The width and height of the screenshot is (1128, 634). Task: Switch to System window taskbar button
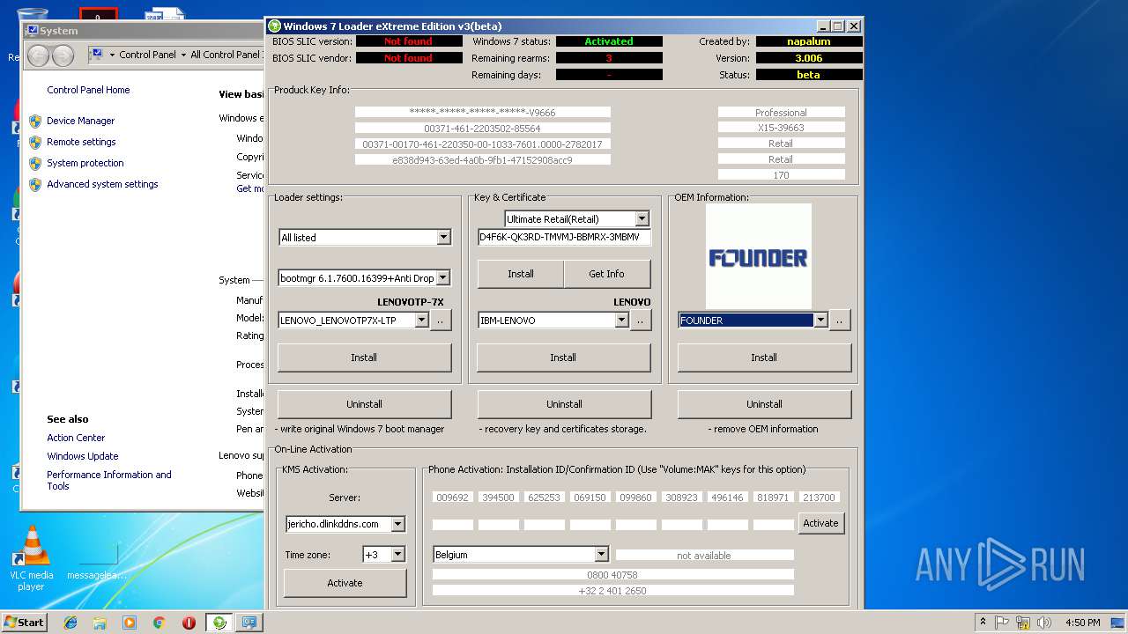click(249, 623)
